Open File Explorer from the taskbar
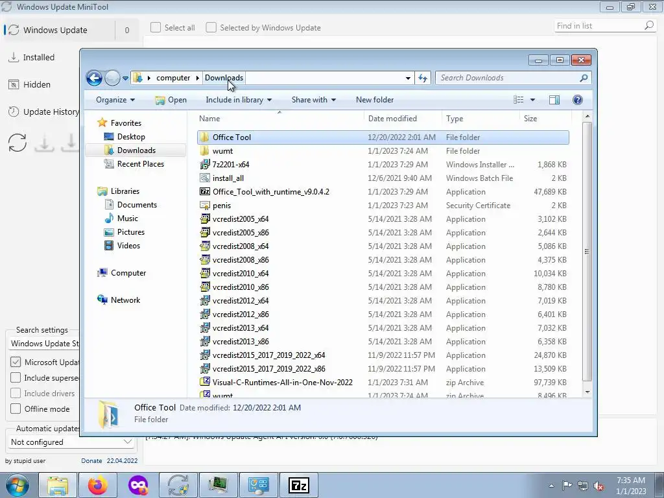The width and height of the screenshot is (664, 498). point(57,485)
